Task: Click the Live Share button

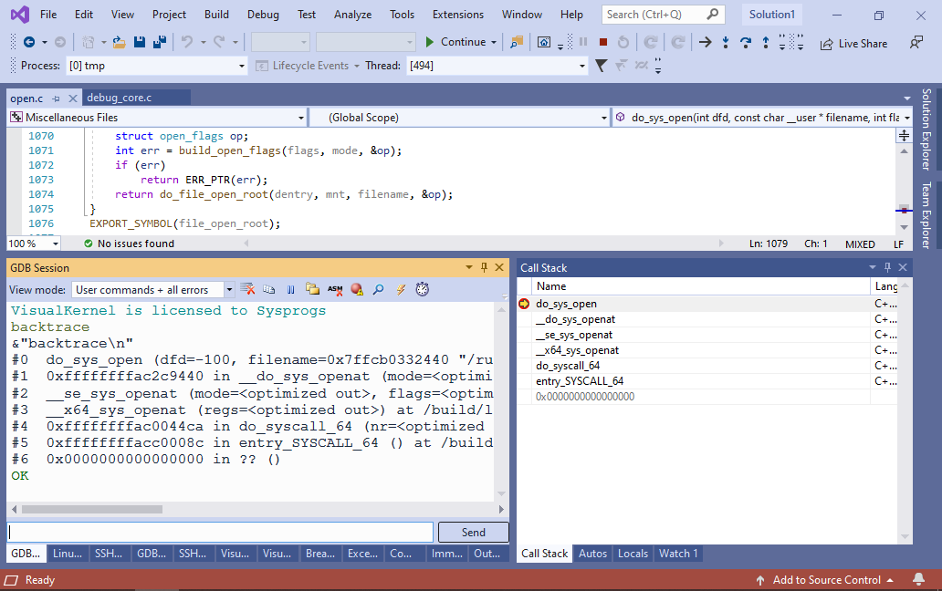Action: 853,43
